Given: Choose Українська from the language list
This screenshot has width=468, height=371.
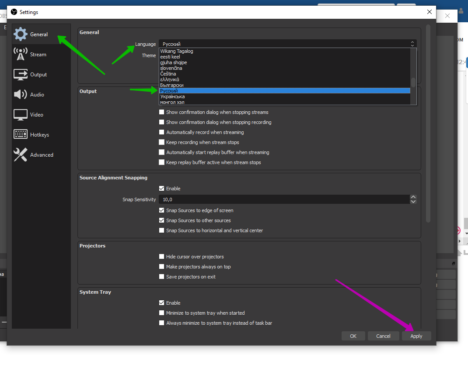Looking at the screenshot, I should pos(172,96).
